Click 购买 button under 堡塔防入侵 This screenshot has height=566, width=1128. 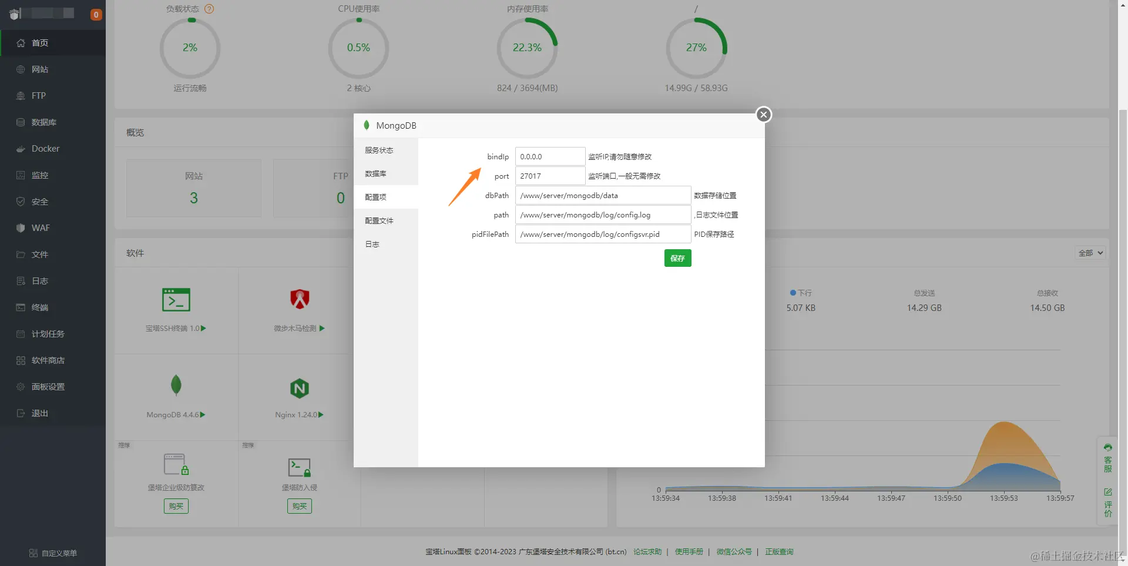coord(300,506)
